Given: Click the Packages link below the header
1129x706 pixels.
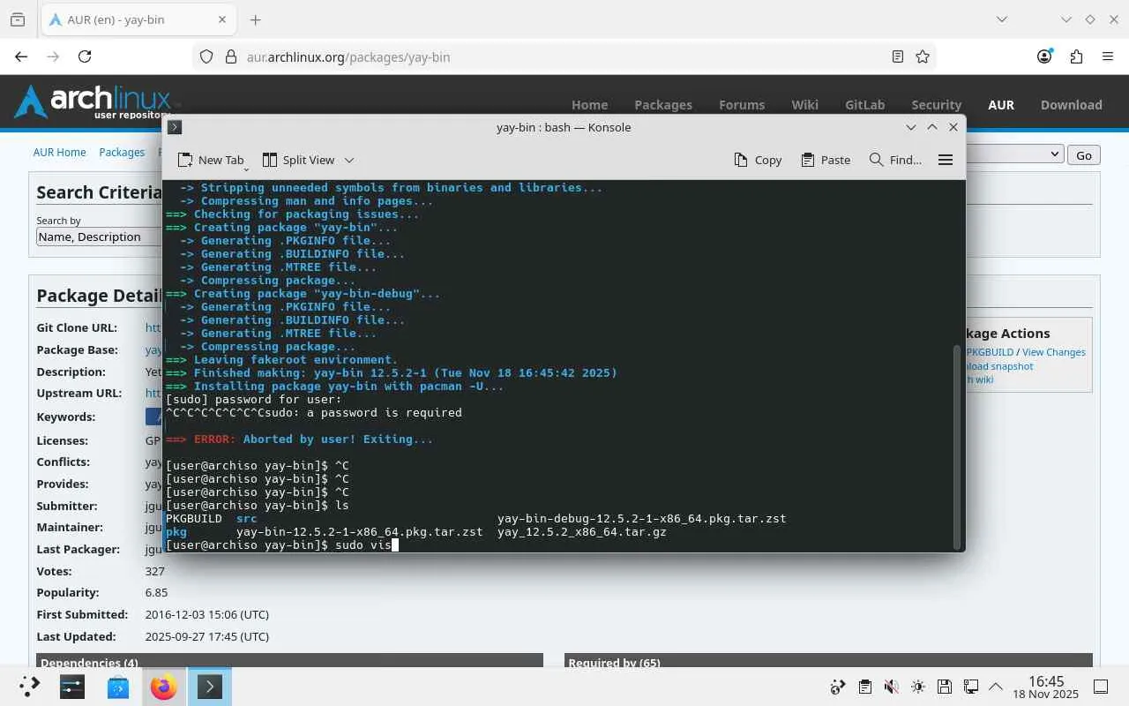Looking at the screenshot, I should pos(122,152).
